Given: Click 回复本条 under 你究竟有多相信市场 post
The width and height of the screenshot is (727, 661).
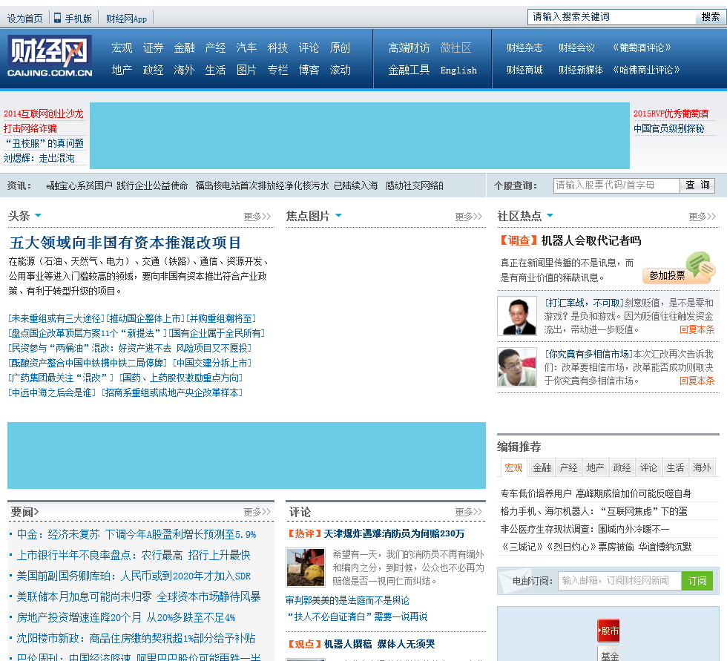Looking at the screenshot, I should pyautogui.click(x=697, y=381).
